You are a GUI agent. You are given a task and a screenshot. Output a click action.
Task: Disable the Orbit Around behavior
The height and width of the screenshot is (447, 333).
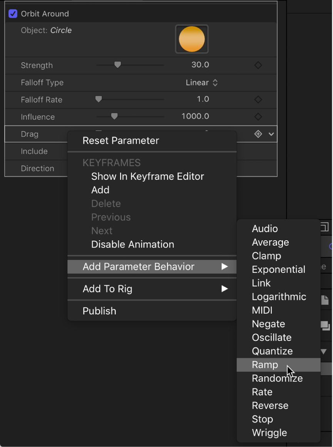[x=13, y=13]
